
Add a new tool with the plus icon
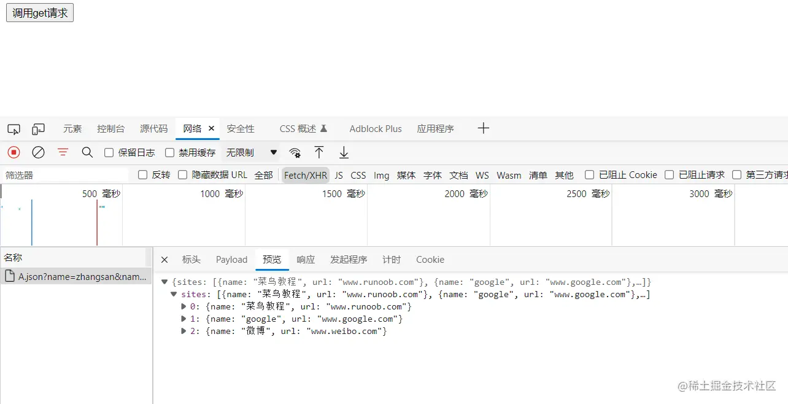click(x=484, y=128)
